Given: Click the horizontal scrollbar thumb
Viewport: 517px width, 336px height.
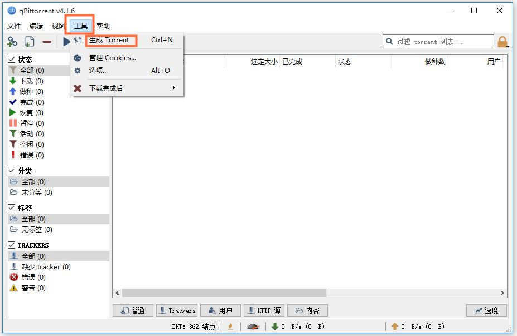Looking at the screenshot, I should coord(224,293).
